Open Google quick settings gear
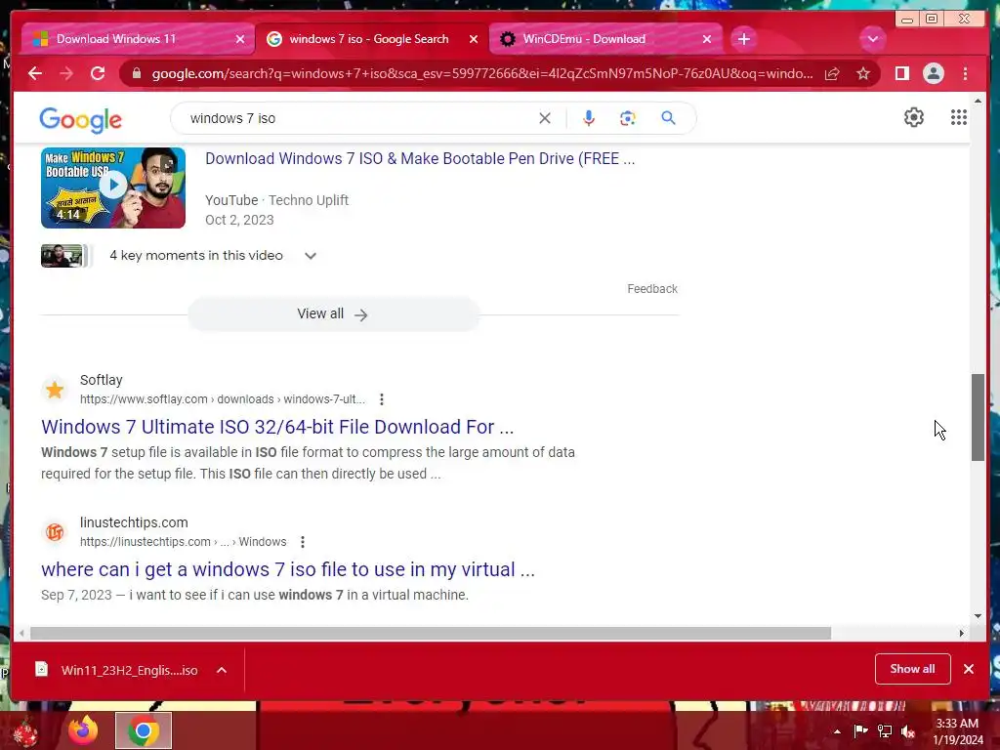This screenshot has height=750, width=1000. pos(914,117)
